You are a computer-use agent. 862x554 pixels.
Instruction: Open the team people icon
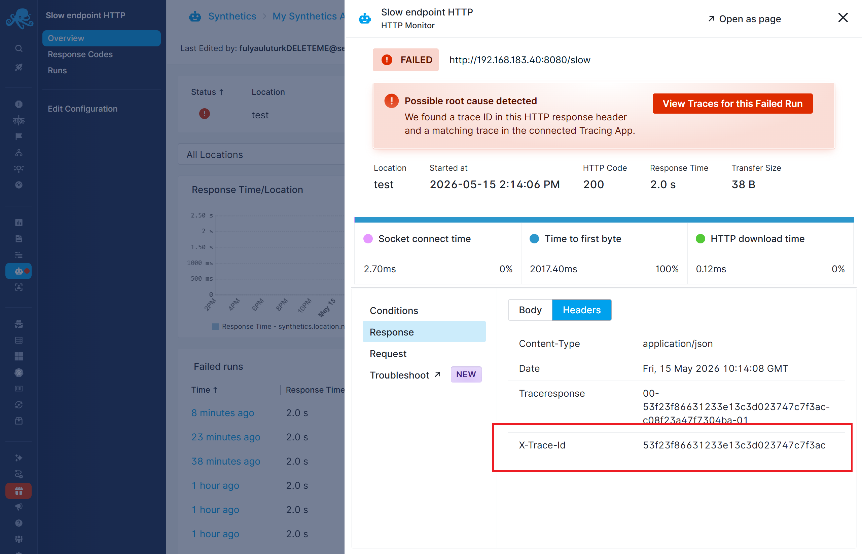[x=19, y=539]
